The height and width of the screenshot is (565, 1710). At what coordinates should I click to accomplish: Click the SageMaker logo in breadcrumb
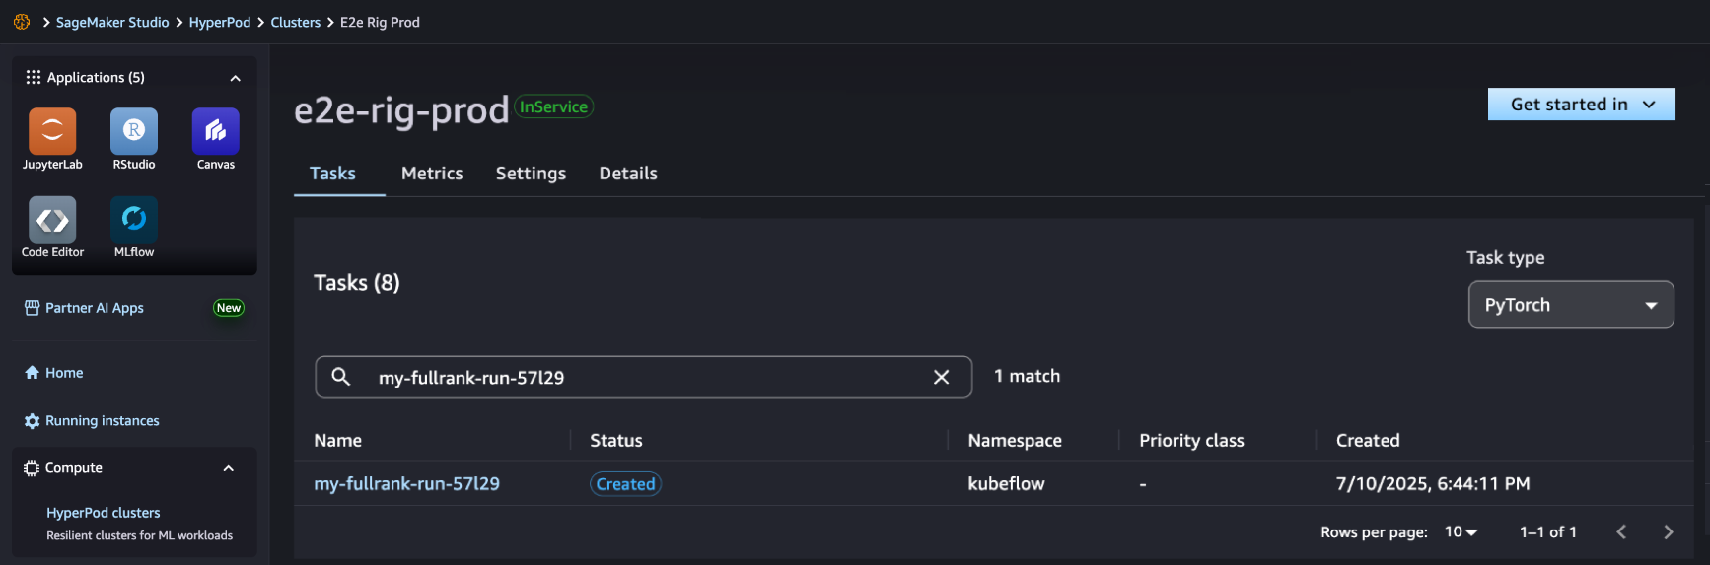tap(22, 22)
